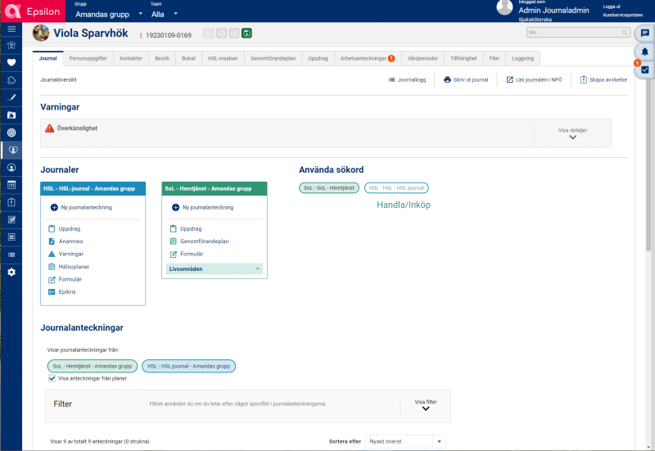This screenshot has height=451, width=655.
Task: Click the clipboard exclamation sidebar icon
Action: [11, 202]
